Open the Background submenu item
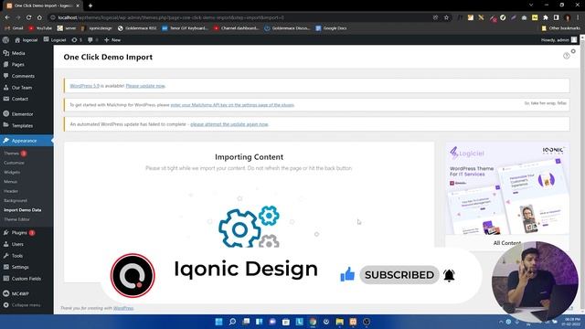 (16, 201)
